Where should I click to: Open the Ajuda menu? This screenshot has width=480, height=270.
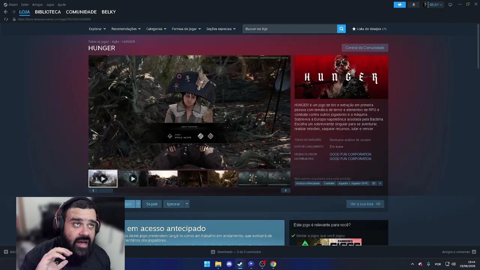point(61,4)
